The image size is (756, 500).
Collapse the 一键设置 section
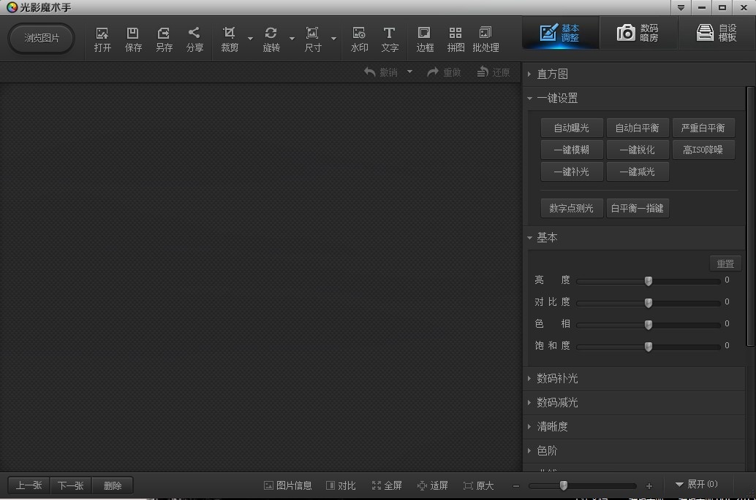click(x=557, y=98)
